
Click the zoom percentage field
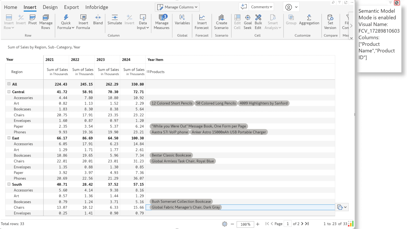(x=245, y=224)
